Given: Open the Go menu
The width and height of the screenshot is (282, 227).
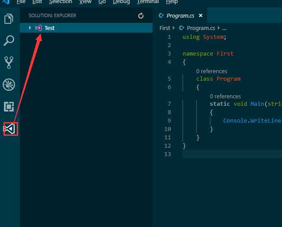Looking at the screenshot, I should pyautogui.click(x=102, y=2).
